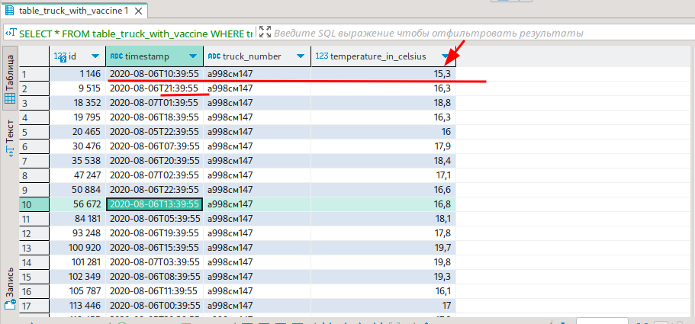This screenshot has height=324, width=695.
Task: Switch to the Таблица side view tab
Action: [x=11, y=79]
